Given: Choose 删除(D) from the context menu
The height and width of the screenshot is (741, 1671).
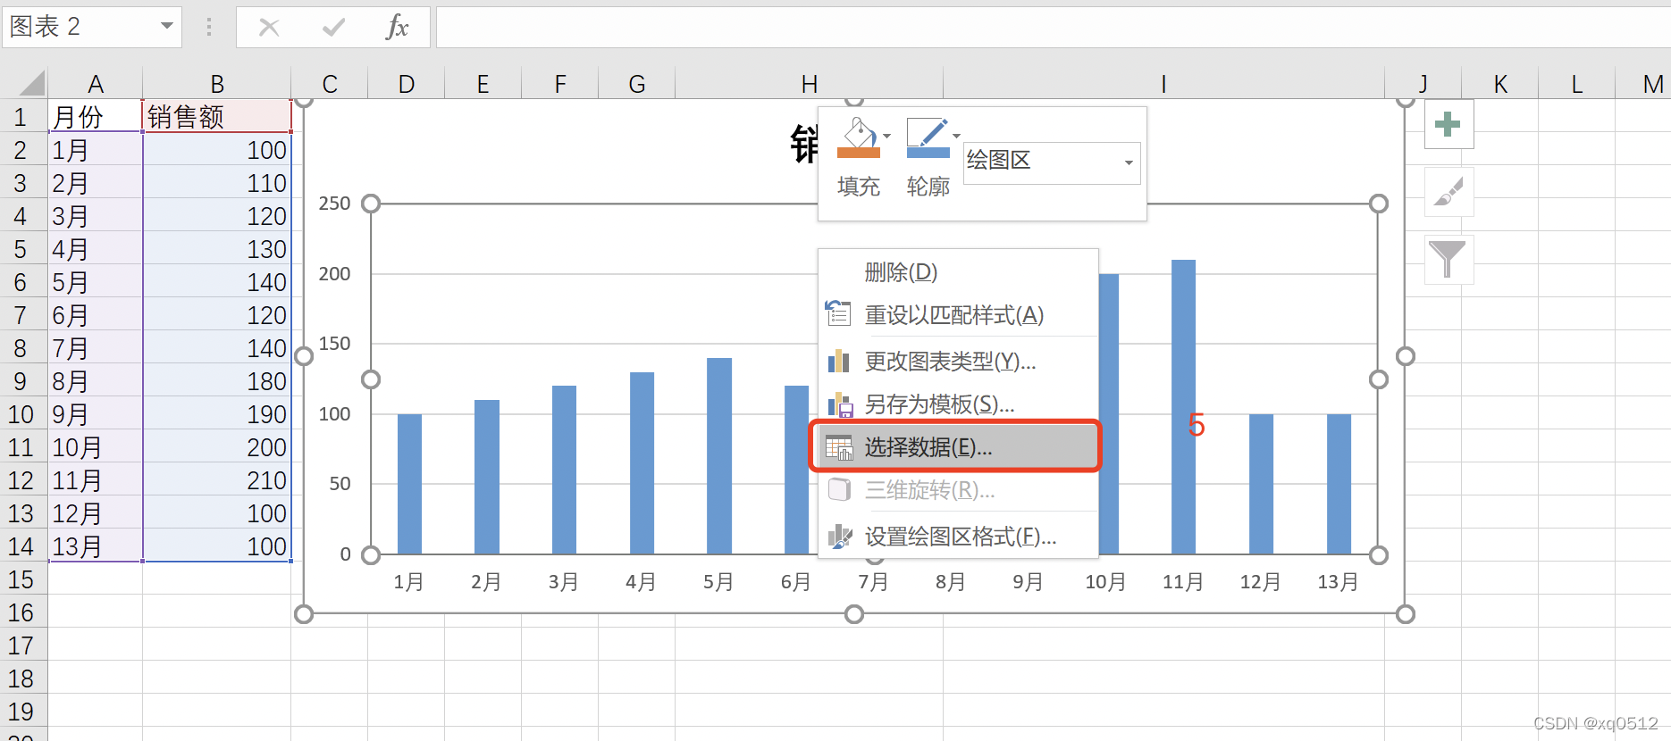Looking at the screenshot, I should [x=958, y=272].
